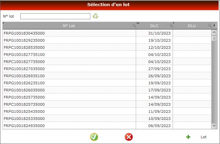Viewport: 220px width, 144px height.
Task: Cancel with the red X icon
Action: point(129,137)
